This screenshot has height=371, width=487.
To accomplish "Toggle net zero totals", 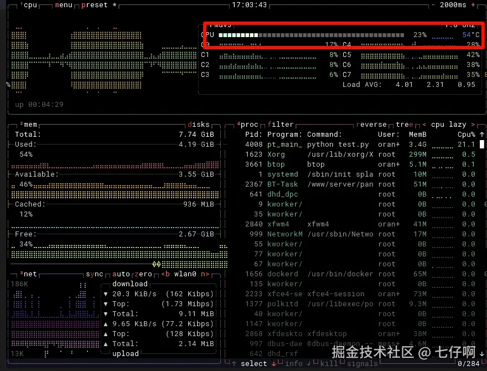I will pos(143,274).
